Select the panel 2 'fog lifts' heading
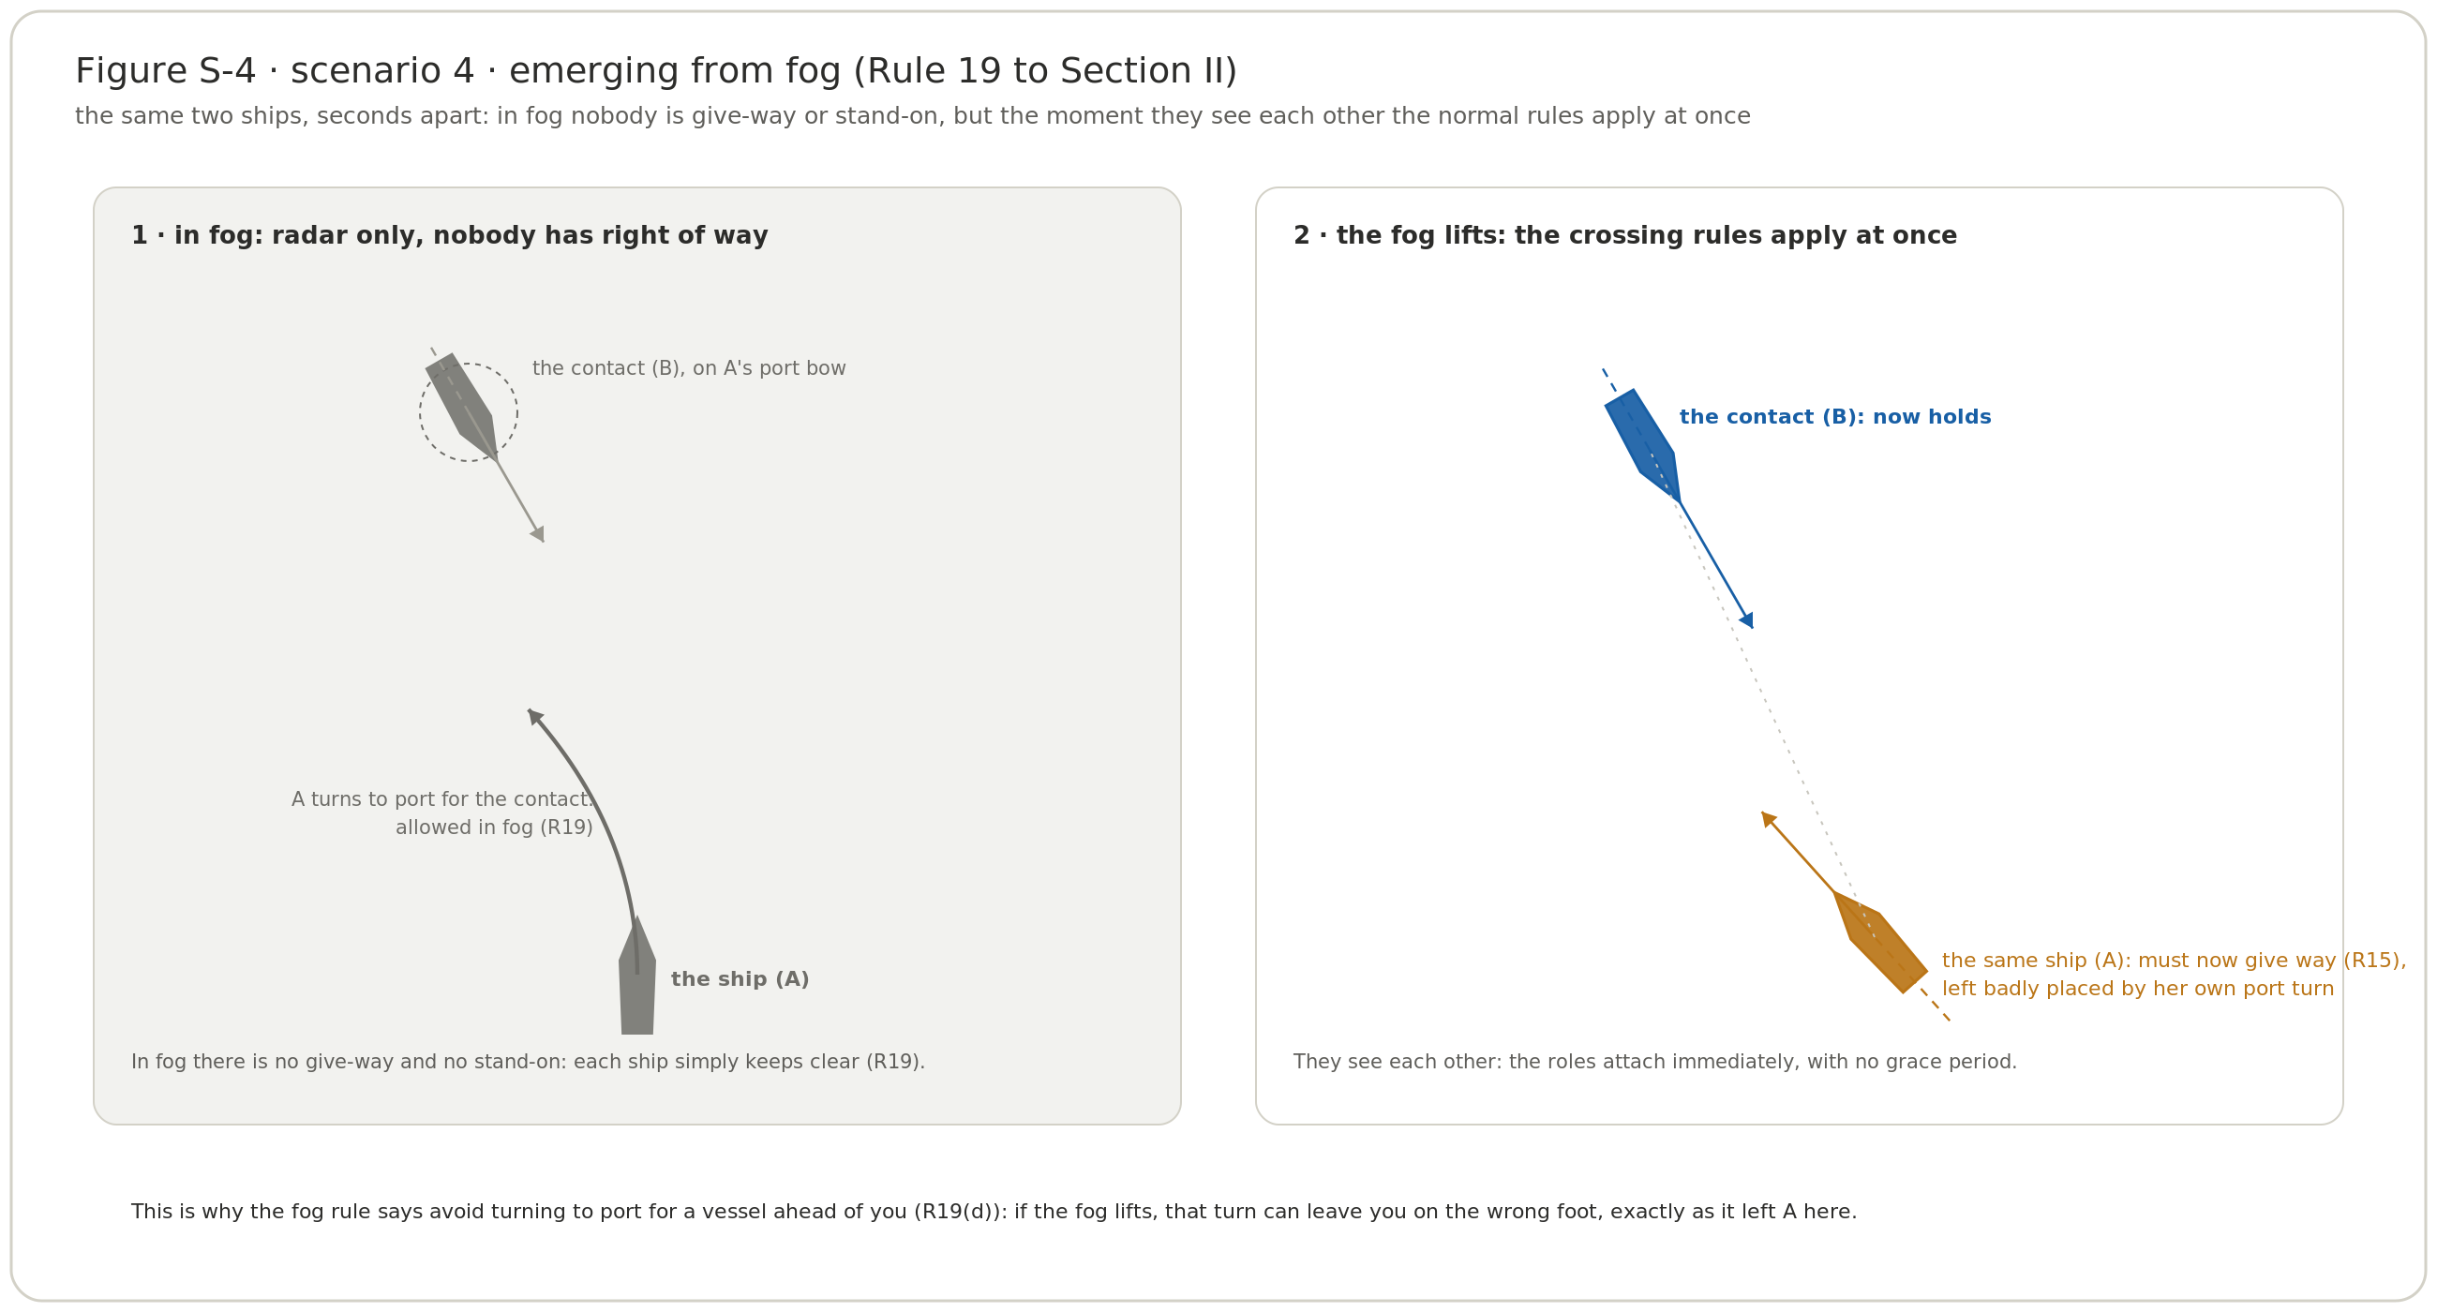Viewport: 2437px width, 1312px height. [x=1624, y=235]
